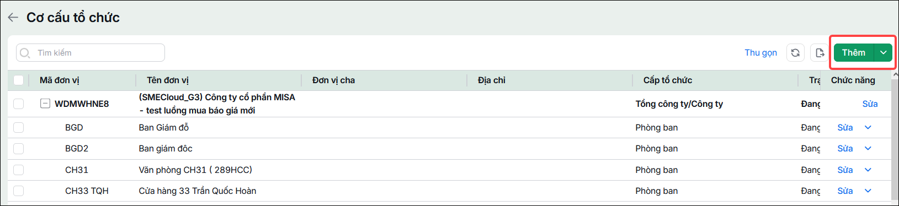Screen dimensions: 899x206
Task: Click the refresh data icon
Action: coord(795,53)
